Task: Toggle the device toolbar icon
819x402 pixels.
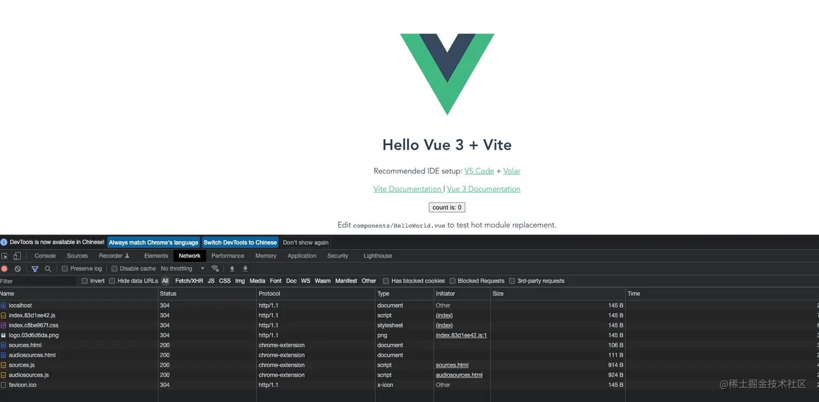Action: (17, 256)
